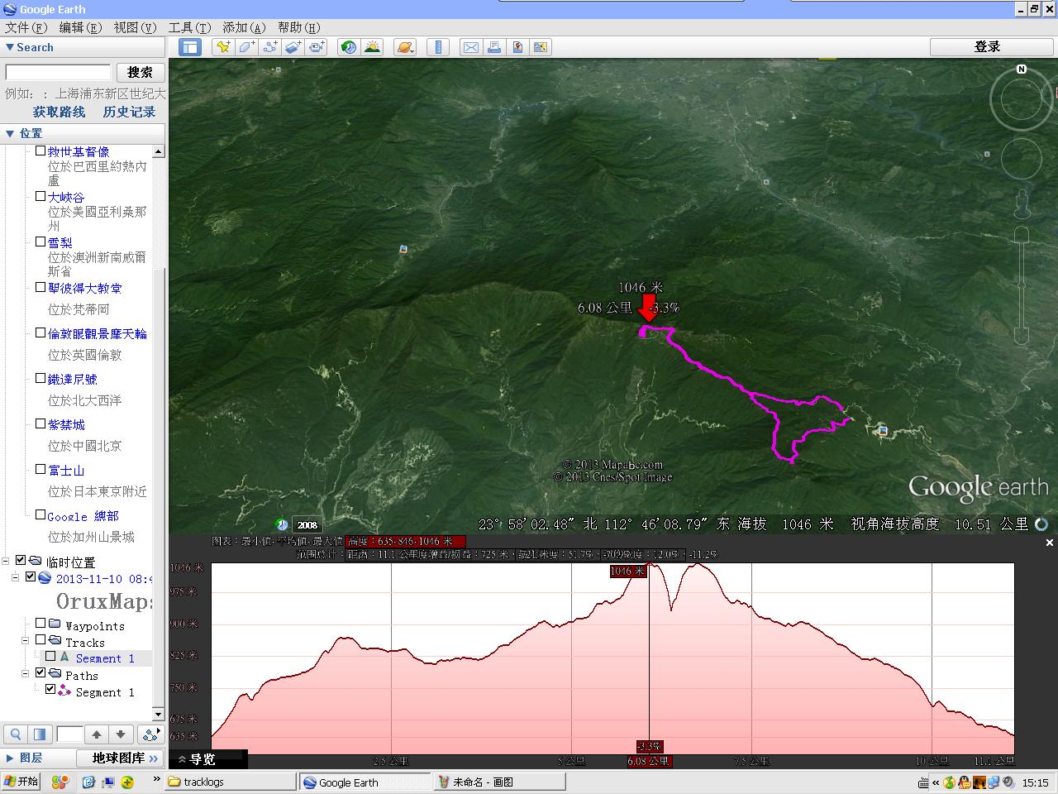Click the 搜索 search button
The image size is (1058, 794).
(x=140, y=72)
